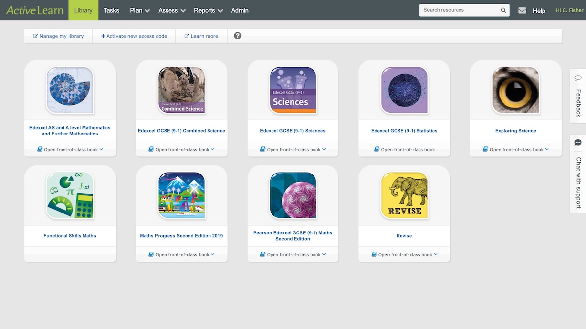586x329 pixels.
Task: Open the Maths Progress Second Edition cover icon
Action: click(182, 195)
